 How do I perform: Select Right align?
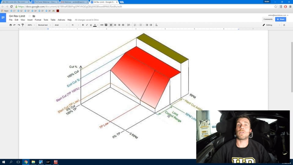(119, 25)
